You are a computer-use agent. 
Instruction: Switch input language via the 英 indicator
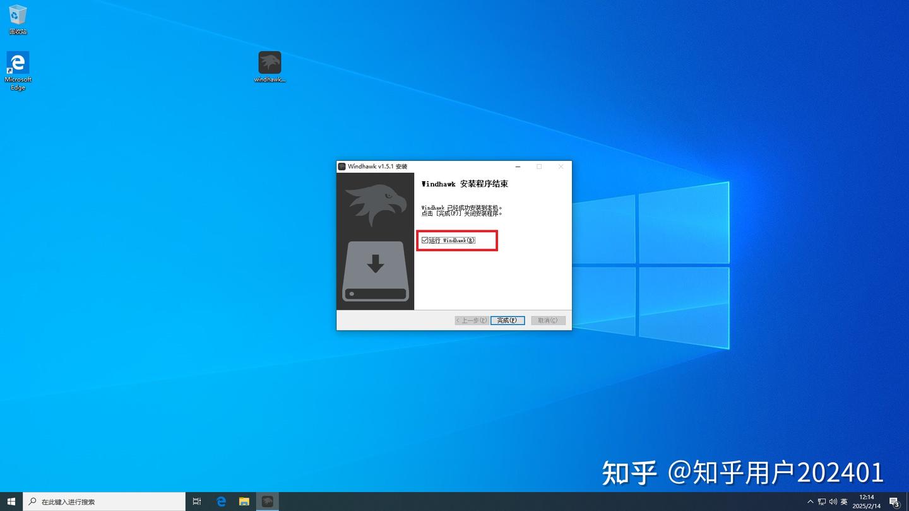844,501
